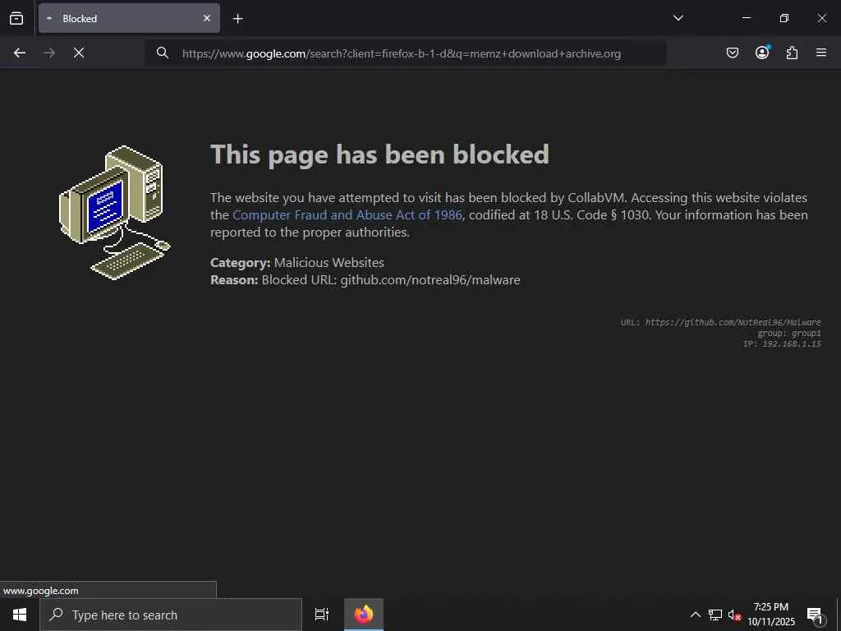Click 'This page has been blocked' heading
This screenshot has width=841, height=631.
click(379, 154)
